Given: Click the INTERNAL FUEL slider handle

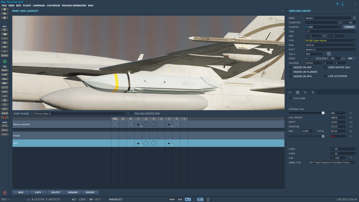Looking at the screenshot, I should click(323, 113).
